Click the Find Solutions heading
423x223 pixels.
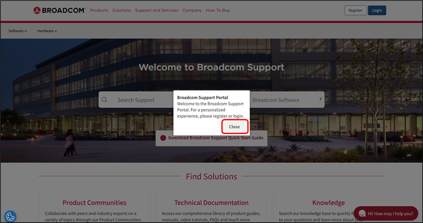click(212, 176)
